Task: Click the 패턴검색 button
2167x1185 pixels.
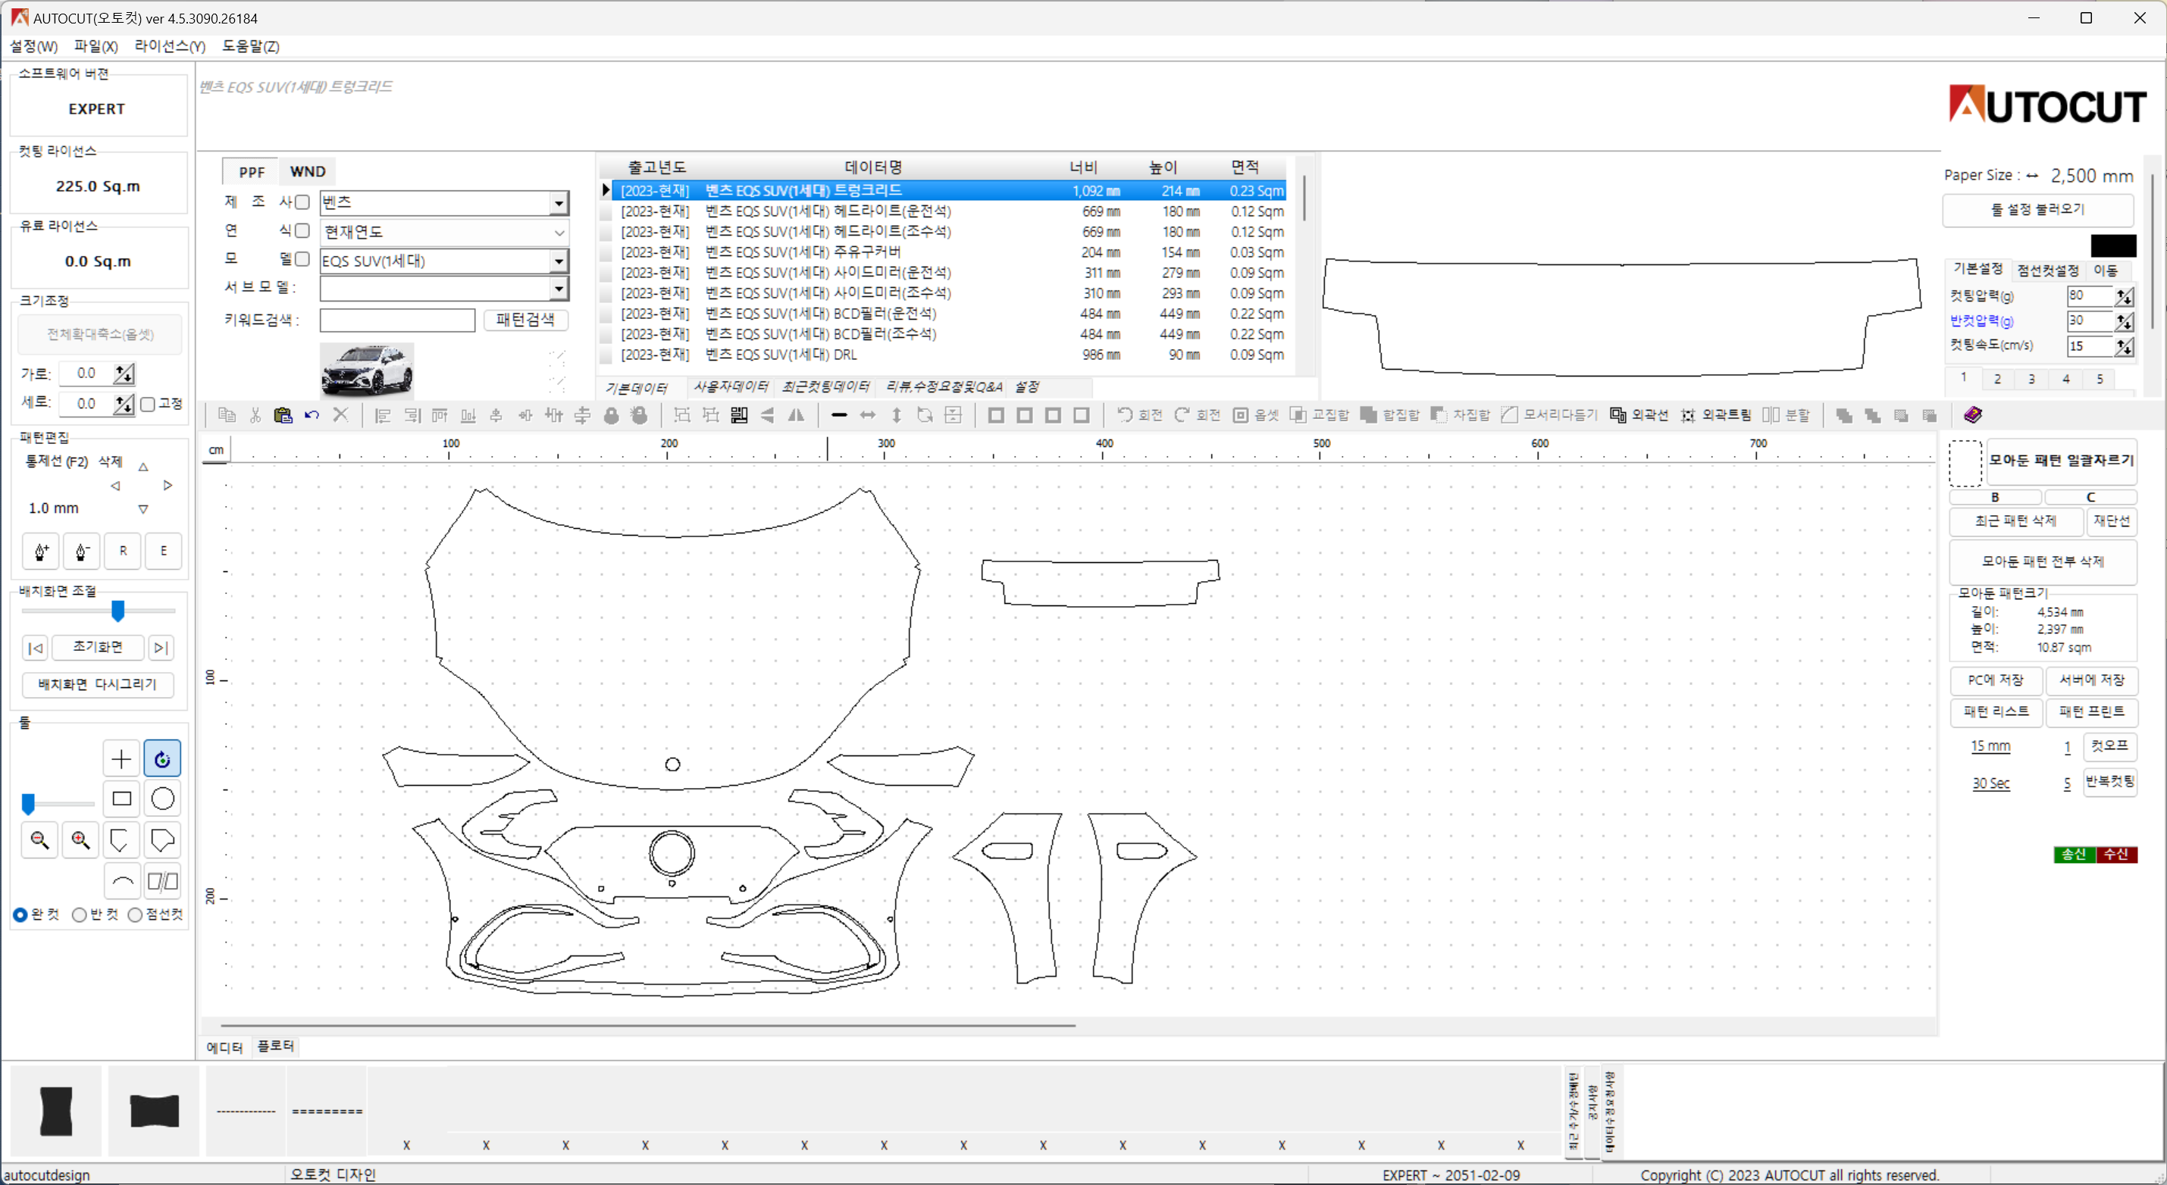Action: click(526, 320)
